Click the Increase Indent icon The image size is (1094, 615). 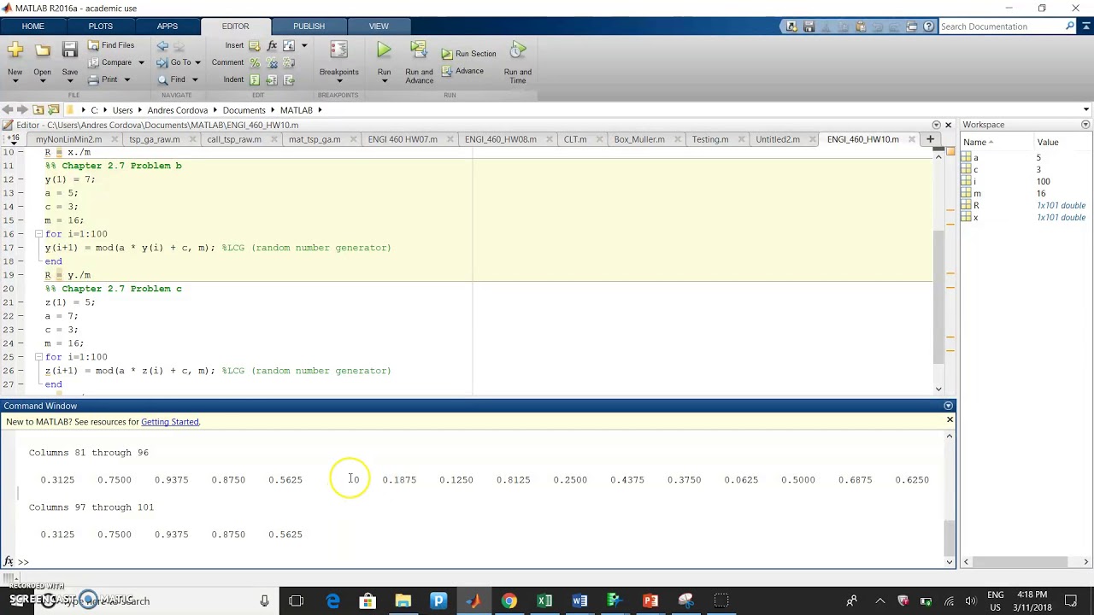(x=272, y=79)
